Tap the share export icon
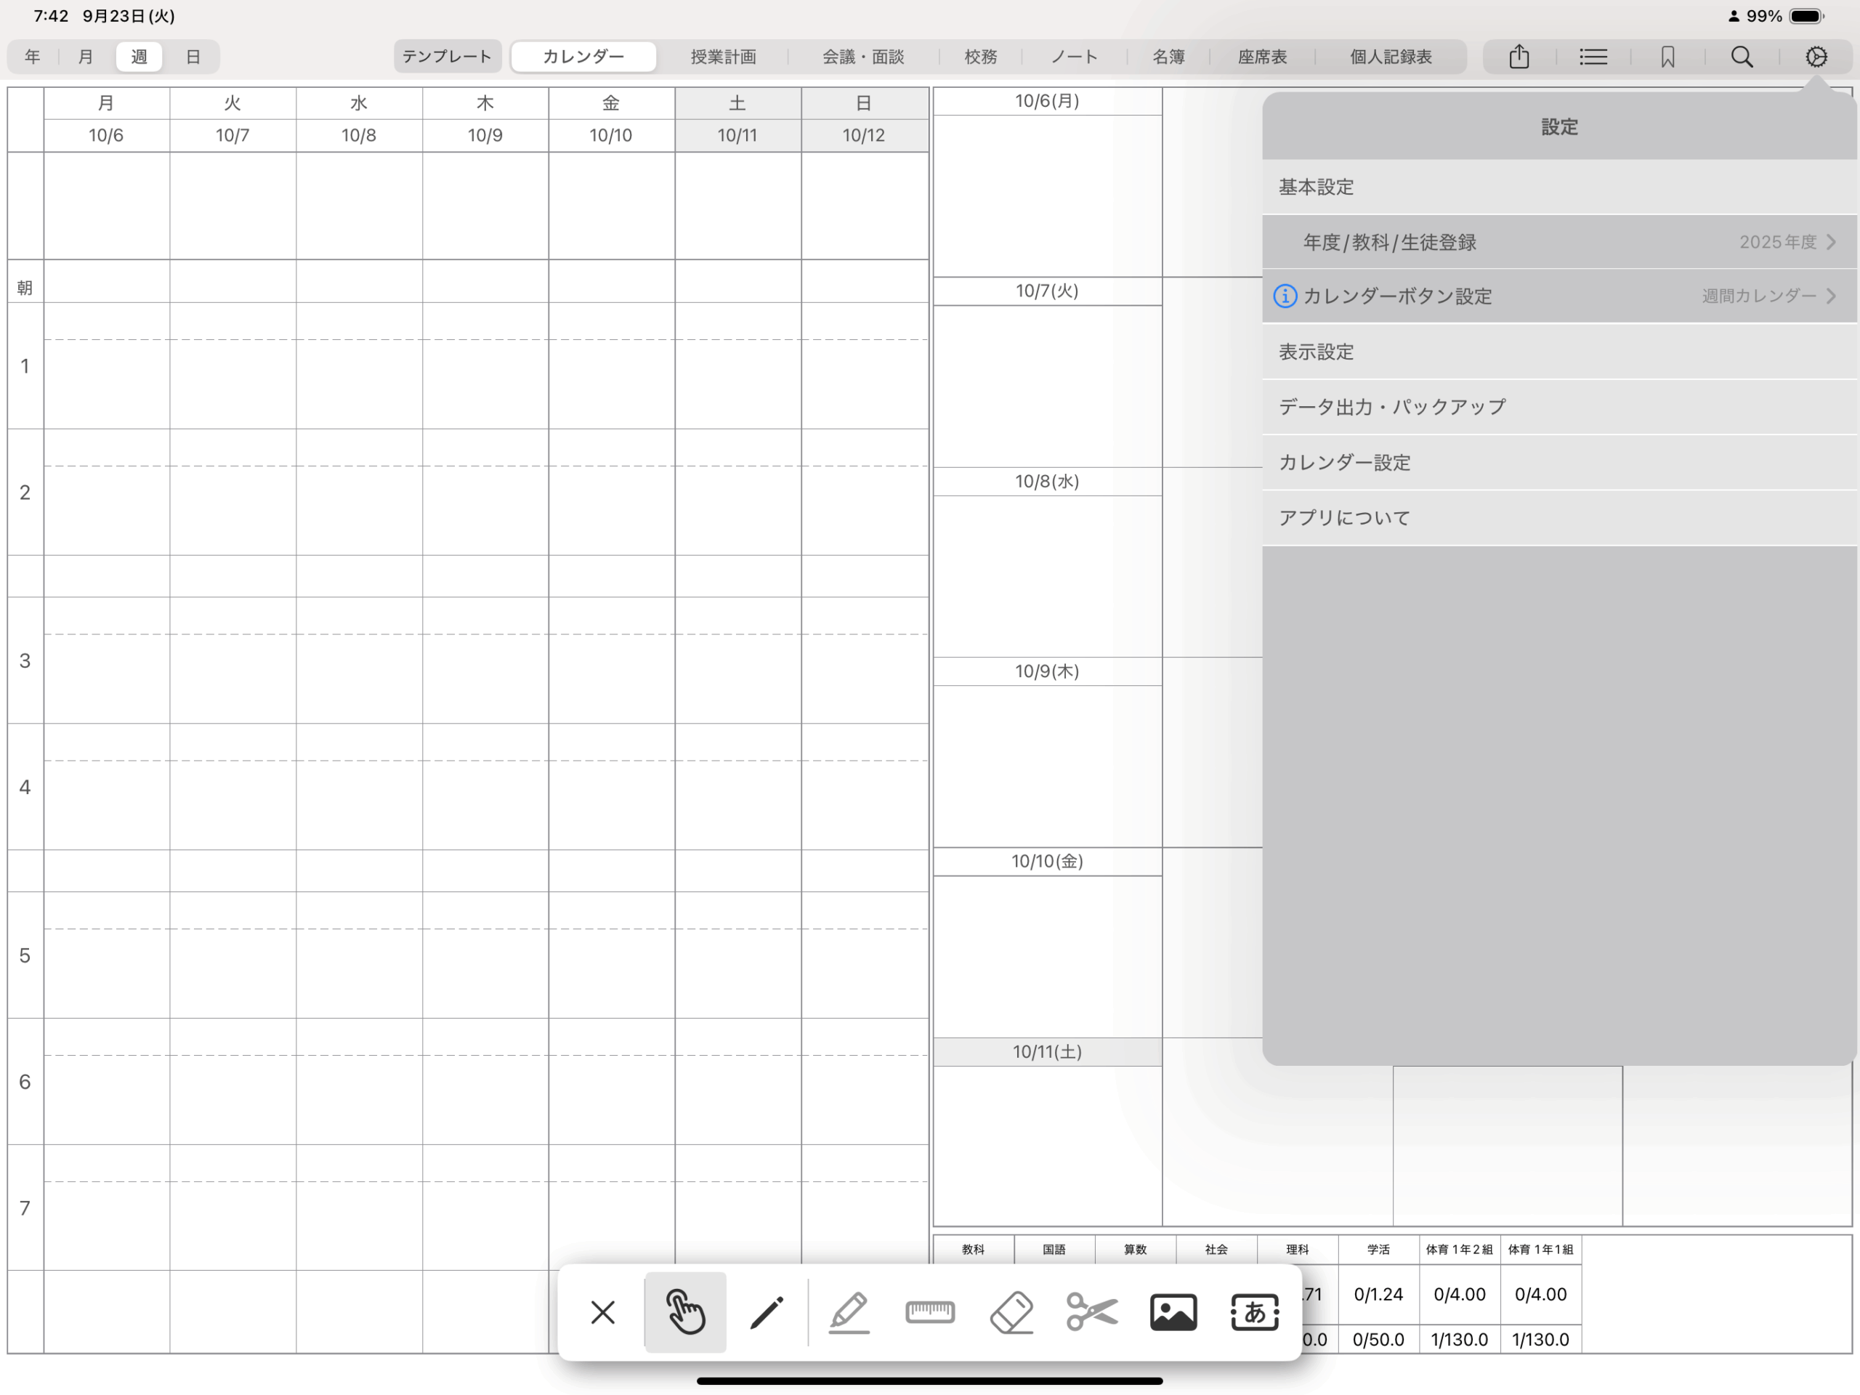The width and height of the screenshot is (1860, 1395). (x=1519, y=57)
